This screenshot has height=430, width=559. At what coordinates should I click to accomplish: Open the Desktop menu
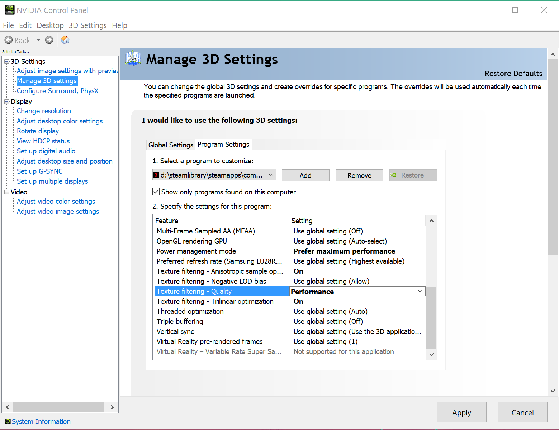[50, 25]
